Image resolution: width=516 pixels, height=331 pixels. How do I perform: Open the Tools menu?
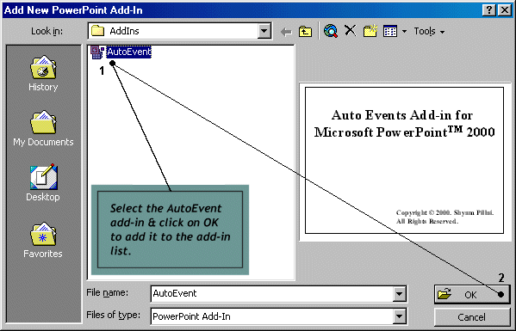429,31
